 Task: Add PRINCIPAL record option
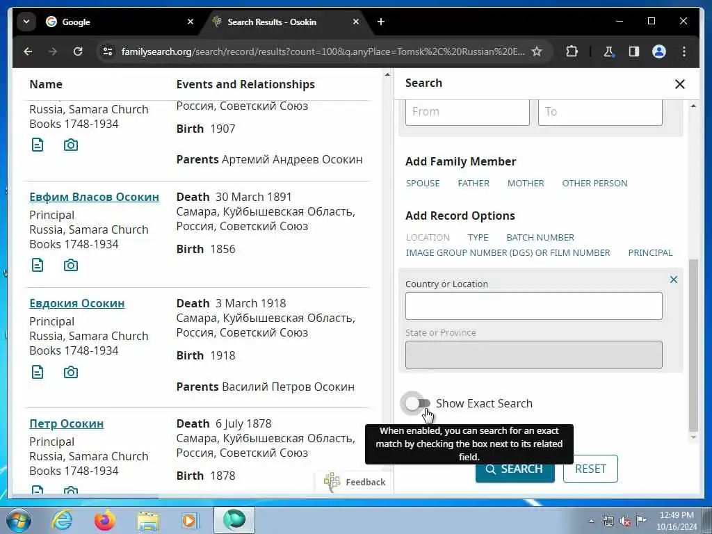coord(650,253)
